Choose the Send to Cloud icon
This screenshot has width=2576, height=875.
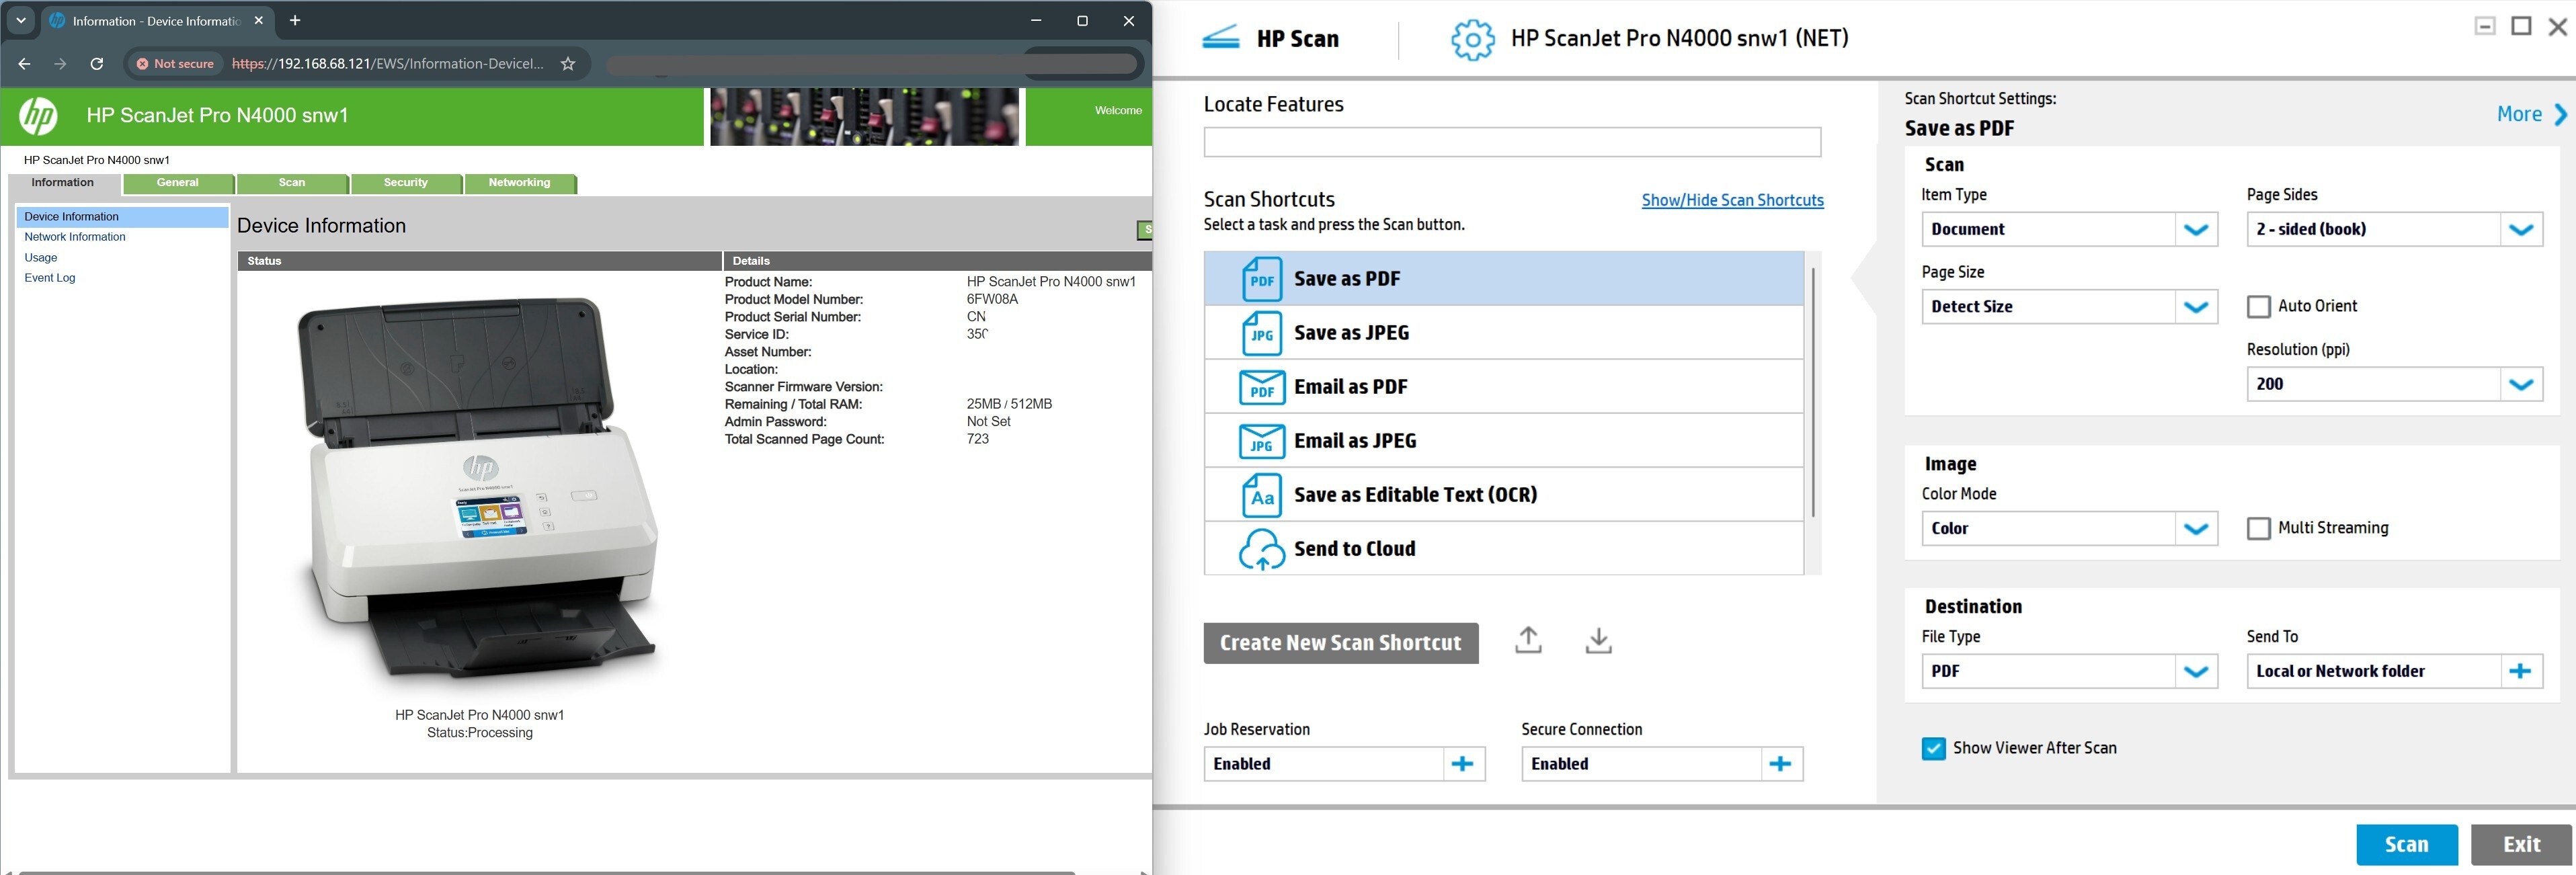[x=1261, y=549]
